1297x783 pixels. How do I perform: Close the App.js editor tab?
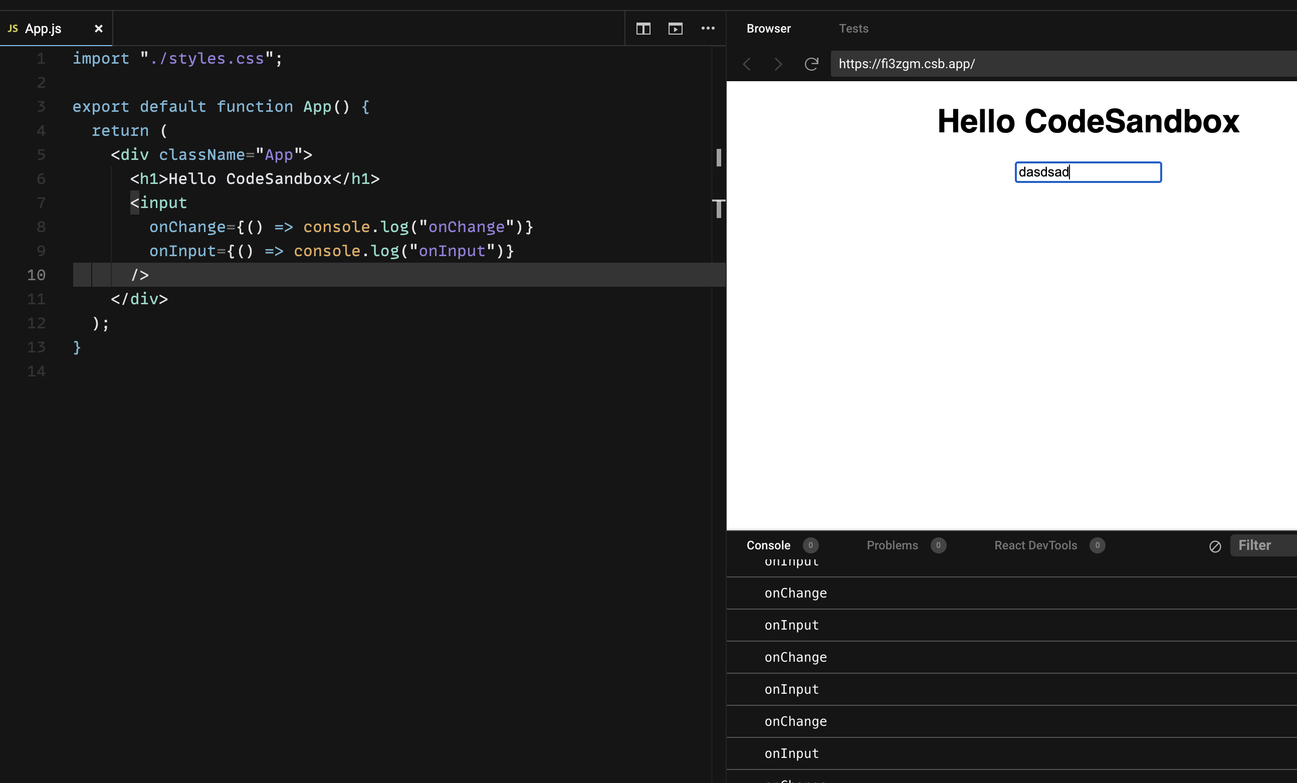pos(98,29)
